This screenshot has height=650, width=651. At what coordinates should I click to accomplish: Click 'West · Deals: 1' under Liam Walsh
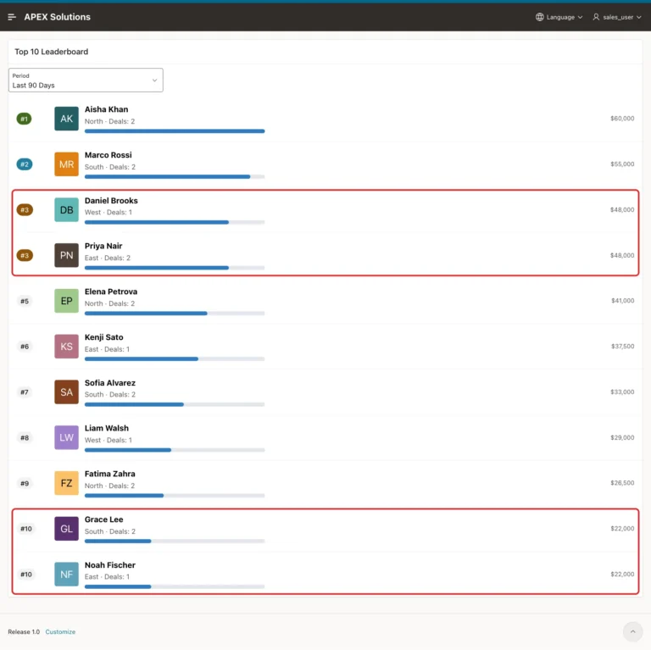(108, 440)
